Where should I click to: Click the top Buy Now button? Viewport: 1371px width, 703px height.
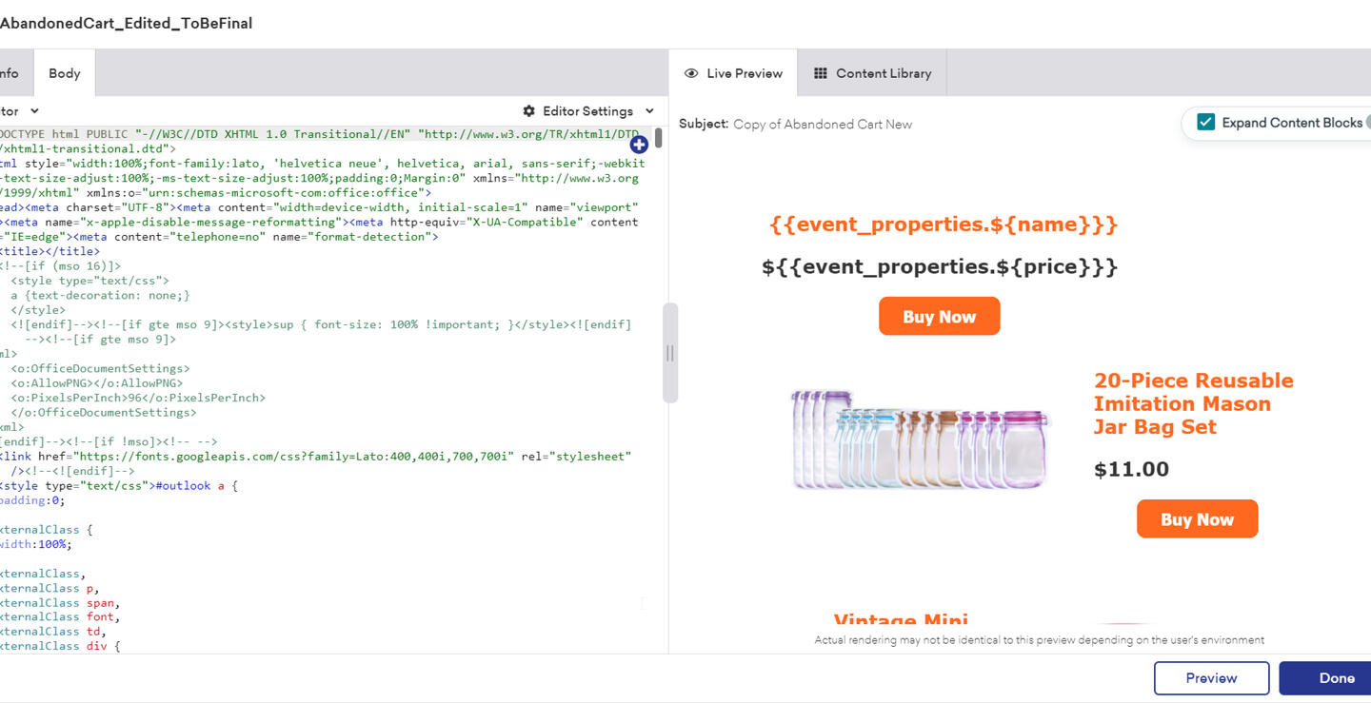[939, 317]
